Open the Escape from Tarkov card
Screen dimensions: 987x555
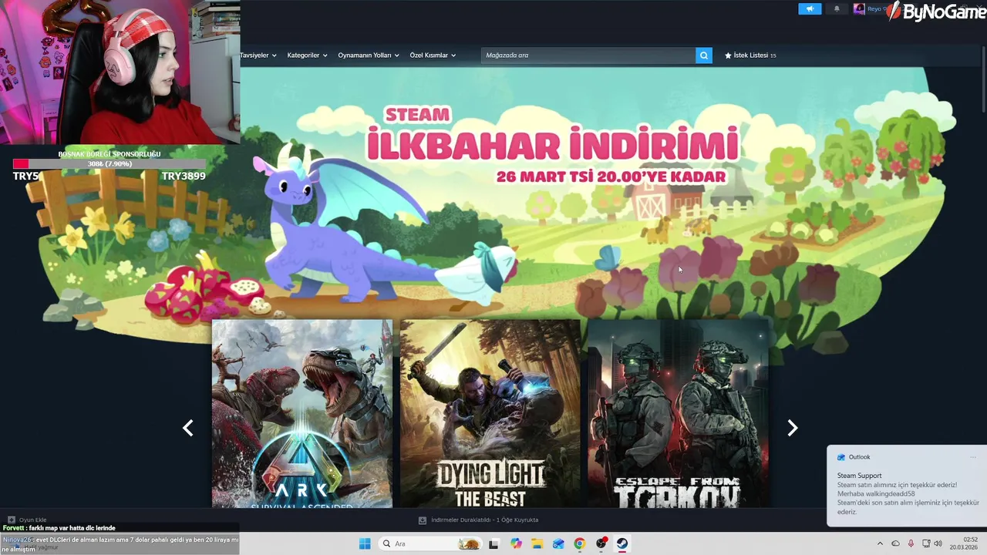[x=679, y=414]
